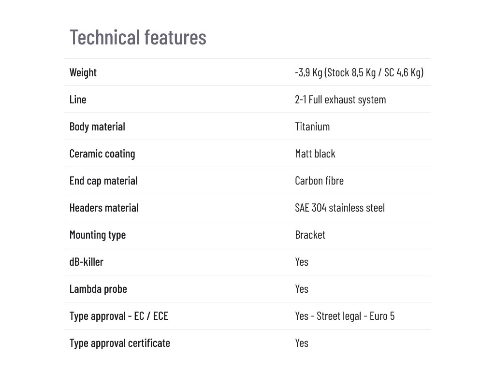Click the Carbon fibre value
This screenshot has height=371, width=495.
[x=319, y=181]
